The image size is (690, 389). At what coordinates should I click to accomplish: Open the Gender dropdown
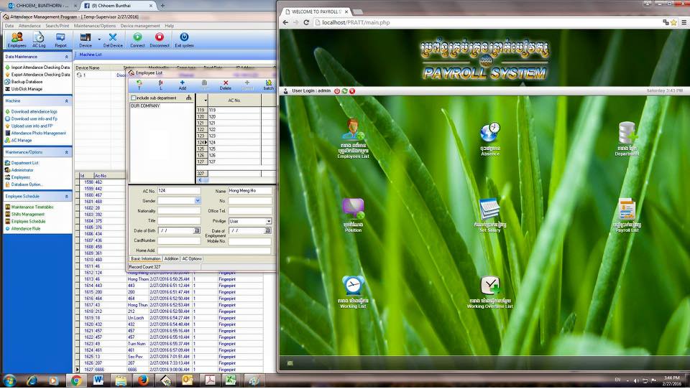198,201
